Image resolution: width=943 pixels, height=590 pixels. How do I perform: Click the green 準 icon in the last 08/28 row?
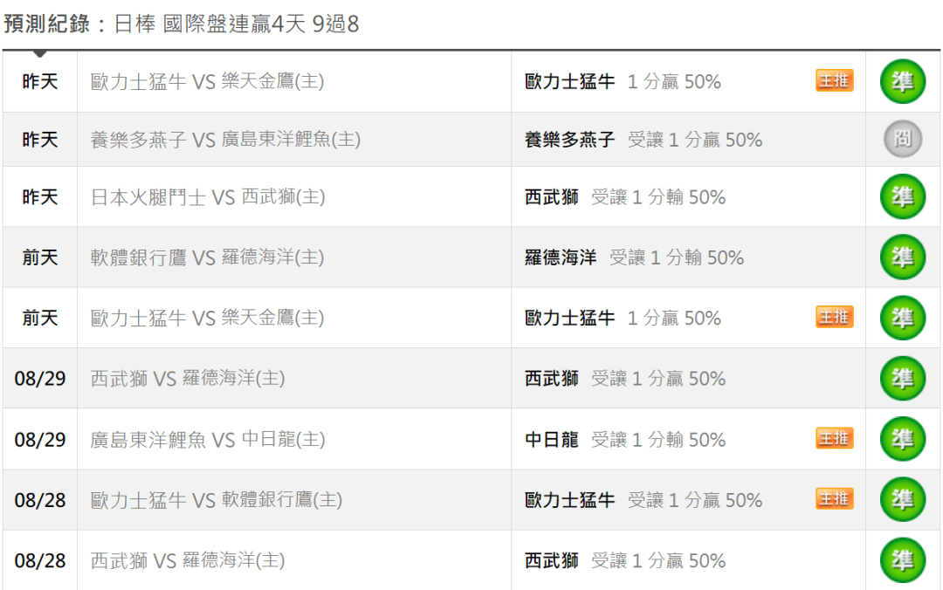902,560
